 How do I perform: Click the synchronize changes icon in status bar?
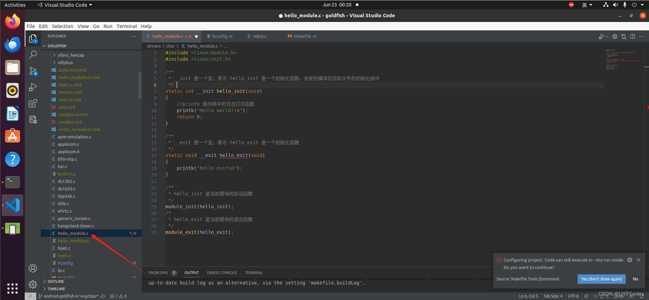(103, 296)
